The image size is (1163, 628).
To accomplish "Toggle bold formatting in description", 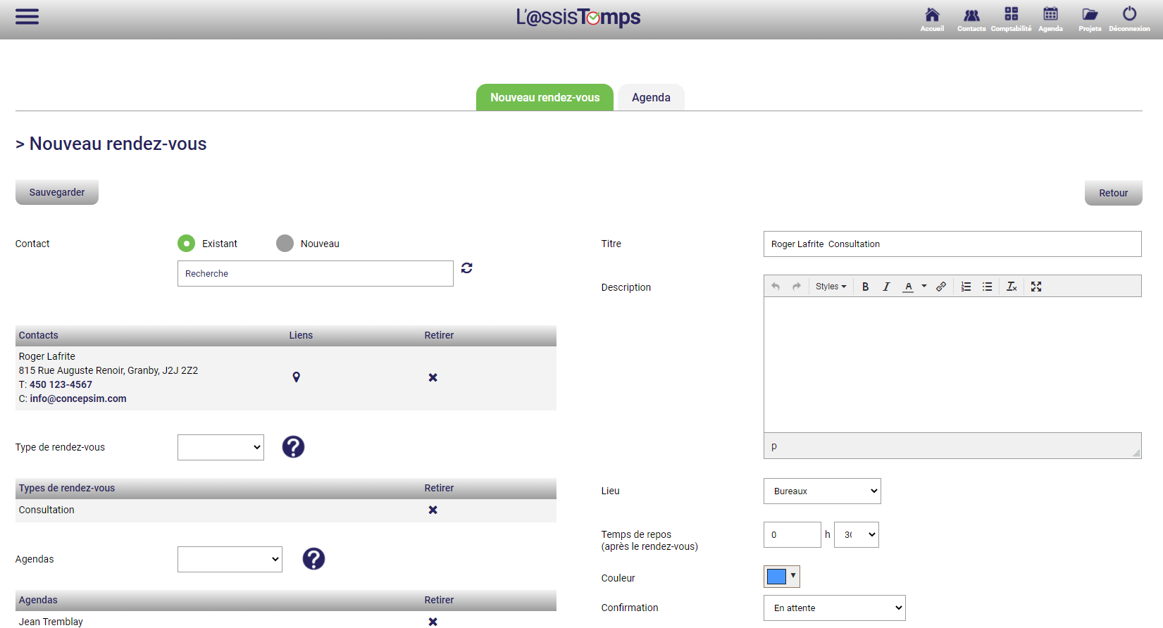I will pos(866,287).
